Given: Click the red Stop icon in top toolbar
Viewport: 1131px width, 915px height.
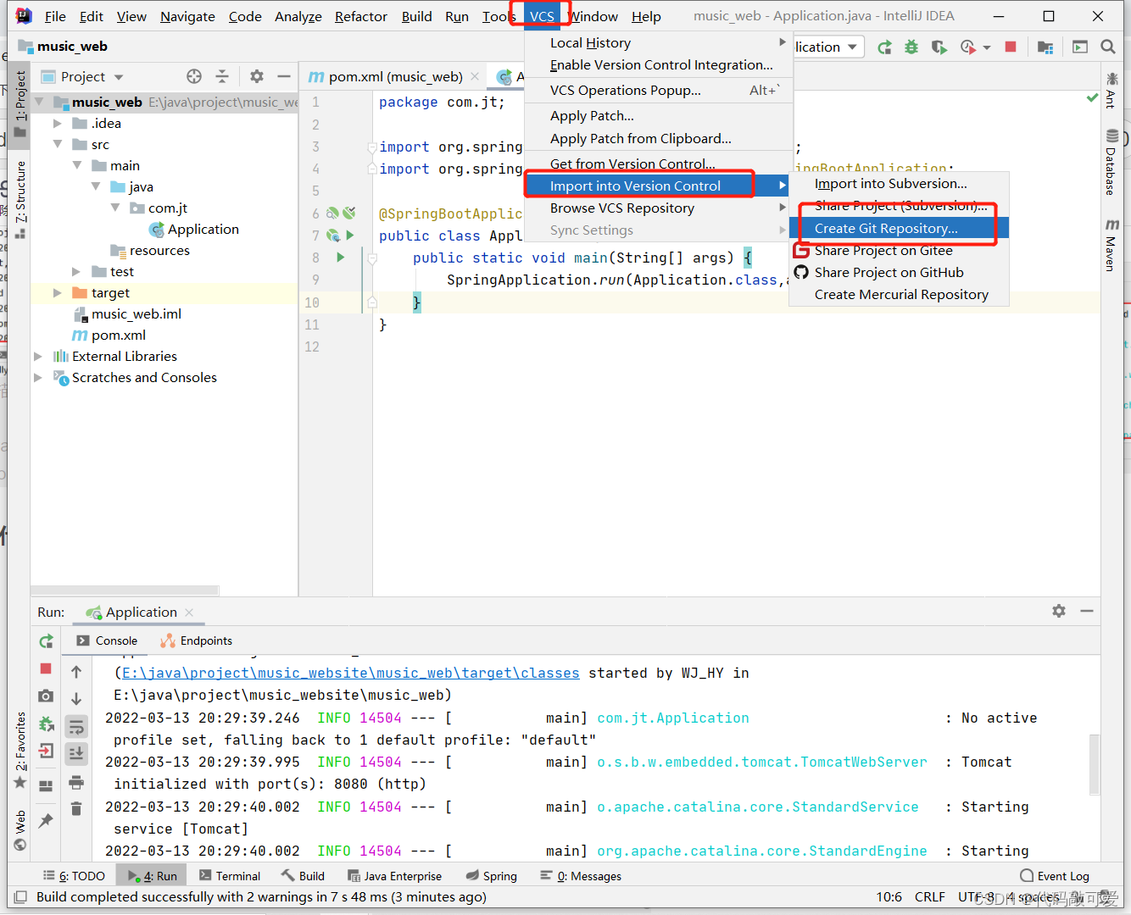Looking at the screenshot, I should [x=1011, y=47].
